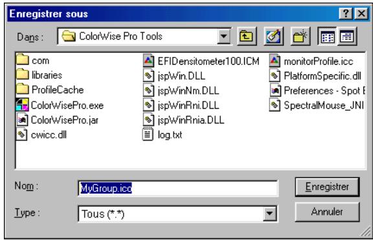The height and width of the screenshot is (240, 373).
Task: Select the monitorProfile.icc profile icon
Action: coord(275,61)
